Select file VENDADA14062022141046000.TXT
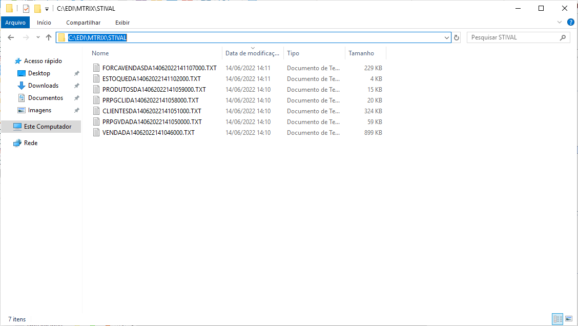Image resolution: width=578 pixels, height=326 pixels. (149, 133)
